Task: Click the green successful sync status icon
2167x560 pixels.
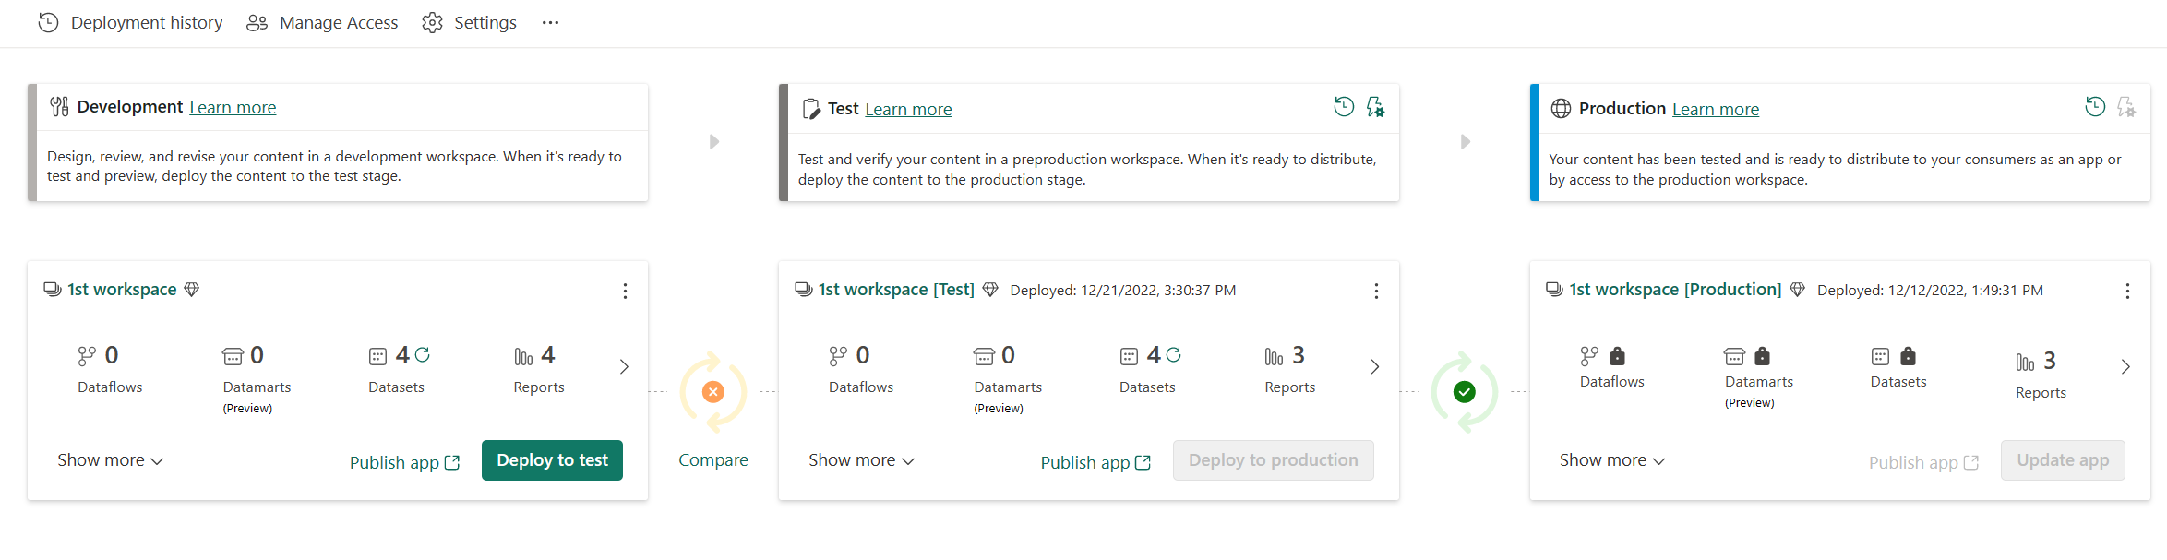Action: [1464, 392]
